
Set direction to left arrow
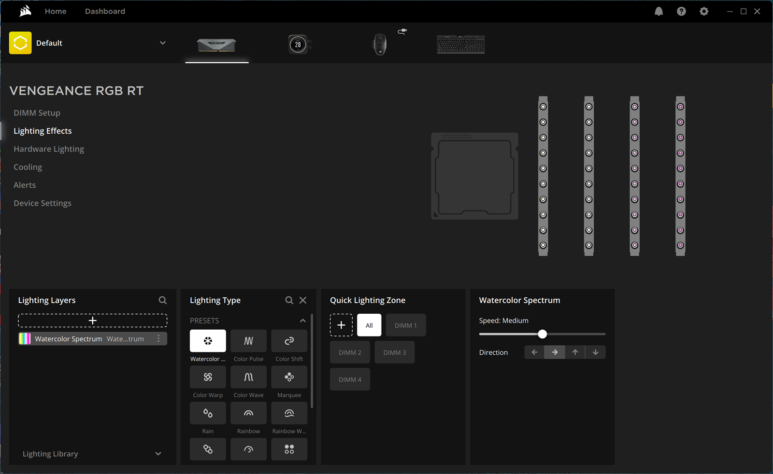(x=534, y=352)
